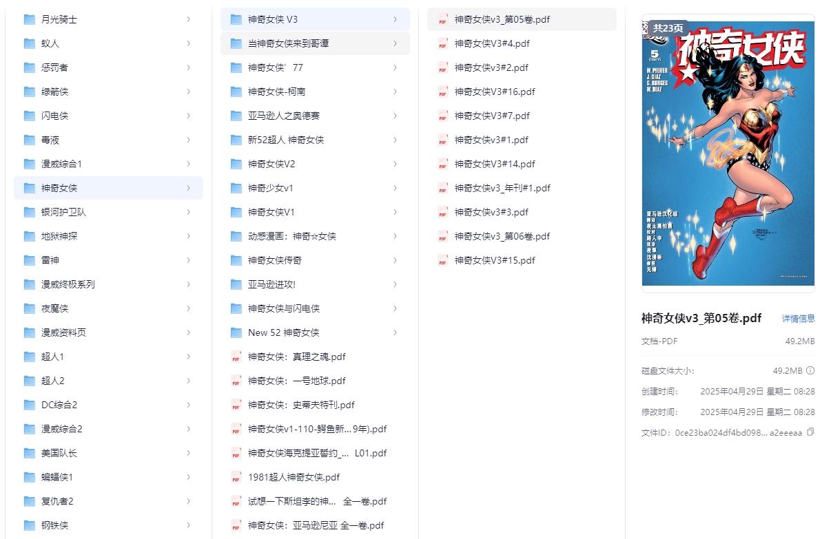831x539 pixels.
Task: Click the comic cover preview thumbnail
Action: 728,153
